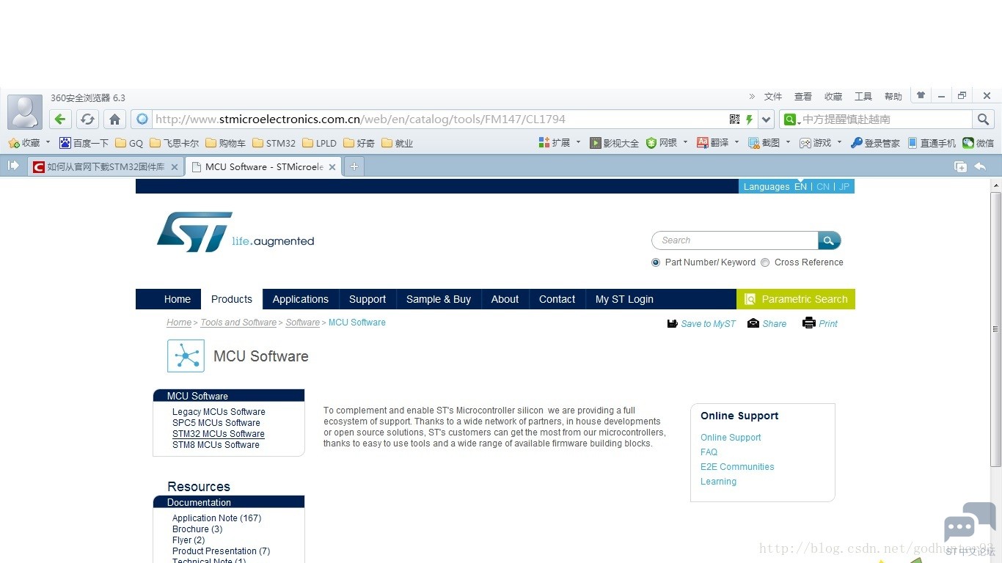Start the 截图 screenshot tool
The image size is (1002, 563).
click(x=764, y=143)
